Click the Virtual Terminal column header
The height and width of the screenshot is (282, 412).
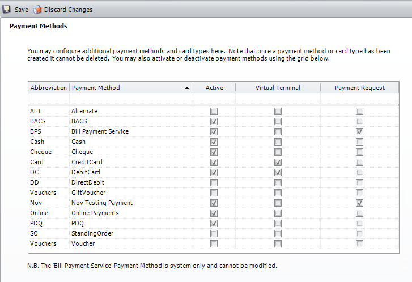pyautogui.click(x=278, y=88)
